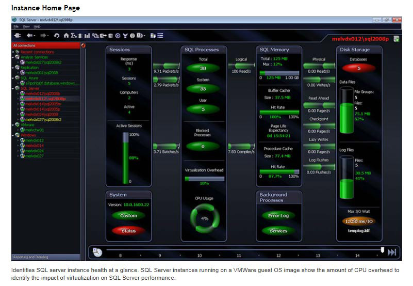Open the Help menu
The height and width of the screenshot is (286, 413).
click(x=37, y=26)
